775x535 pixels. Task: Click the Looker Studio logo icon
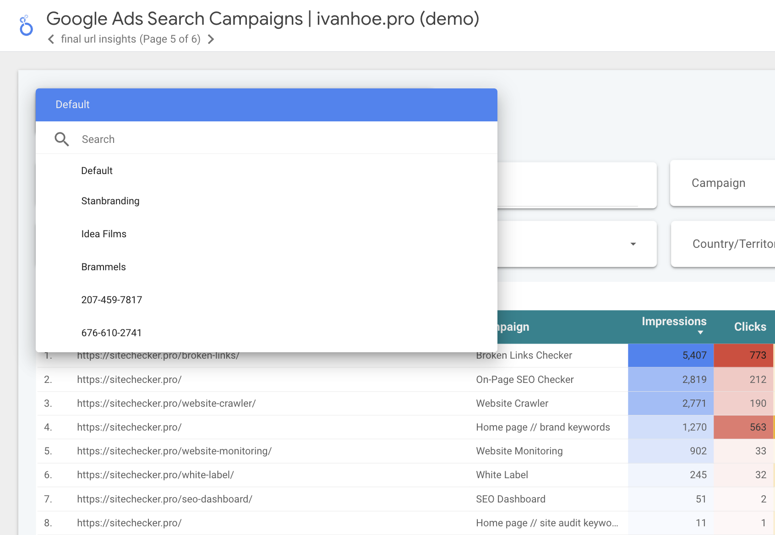[x=26, y=26]
